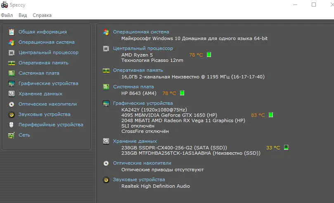Click the CPU temperature value 78 °C
The width and height of the screenshot is (334, 203).
click(x=196, y=55)
